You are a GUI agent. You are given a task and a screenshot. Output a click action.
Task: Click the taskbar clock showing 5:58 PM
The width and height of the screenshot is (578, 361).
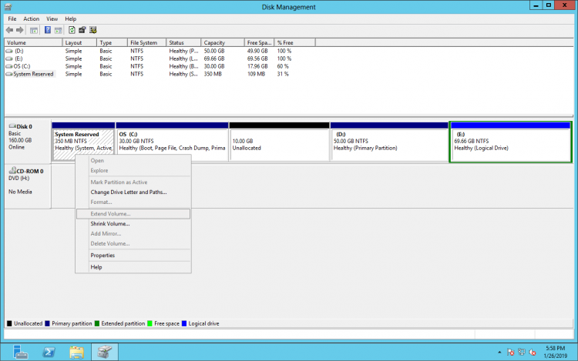tap(556, 353)
